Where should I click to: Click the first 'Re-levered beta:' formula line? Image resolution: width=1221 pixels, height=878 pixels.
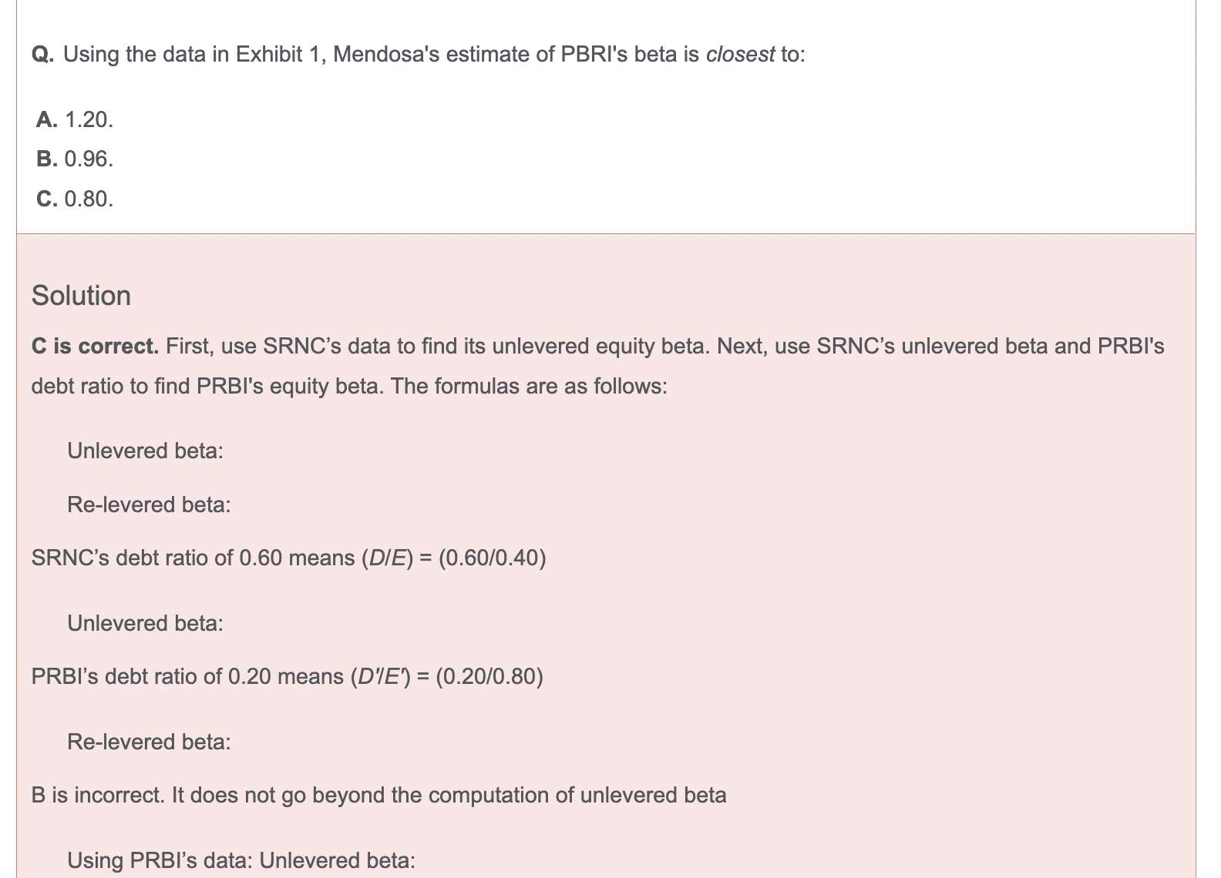150,504
